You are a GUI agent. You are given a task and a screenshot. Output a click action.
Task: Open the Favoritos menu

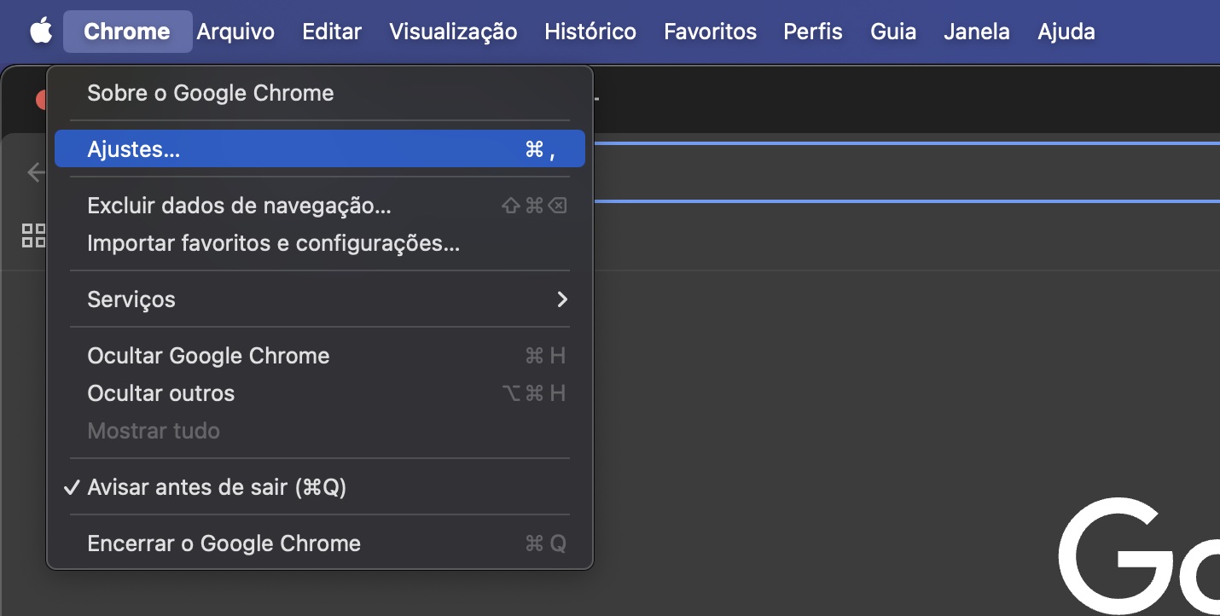coord(710,32)
